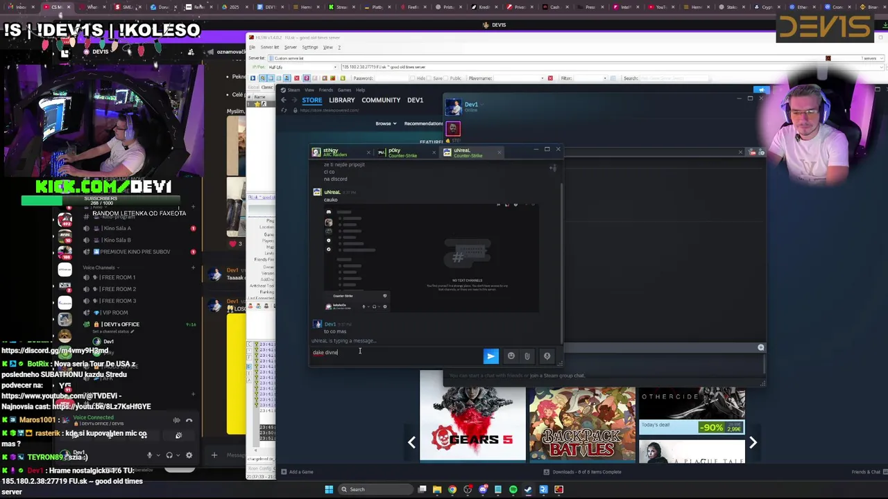Mute microphone in Discord user panel

pyautogui.click(x=149, y=455)
